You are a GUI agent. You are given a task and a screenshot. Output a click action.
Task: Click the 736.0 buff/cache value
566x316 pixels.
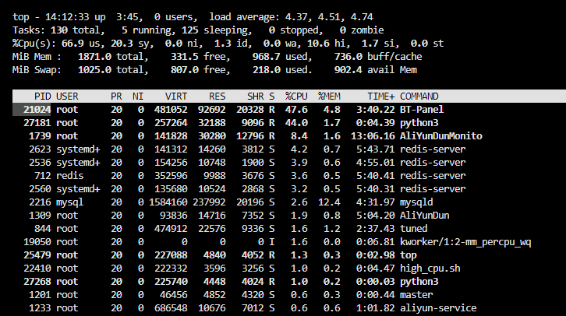tap(348, 57)
